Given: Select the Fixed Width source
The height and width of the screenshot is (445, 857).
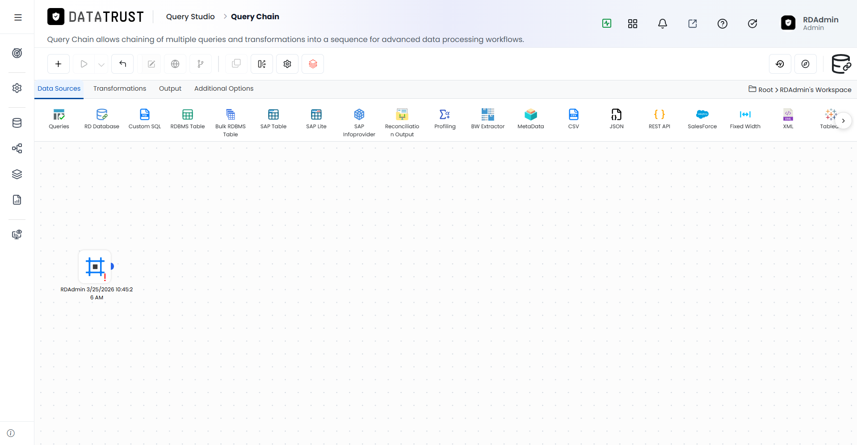Looking at the screenshot, I should (x=745, y=119).
